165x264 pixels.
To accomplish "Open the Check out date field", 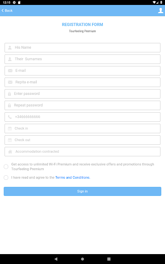I will 82,140.
